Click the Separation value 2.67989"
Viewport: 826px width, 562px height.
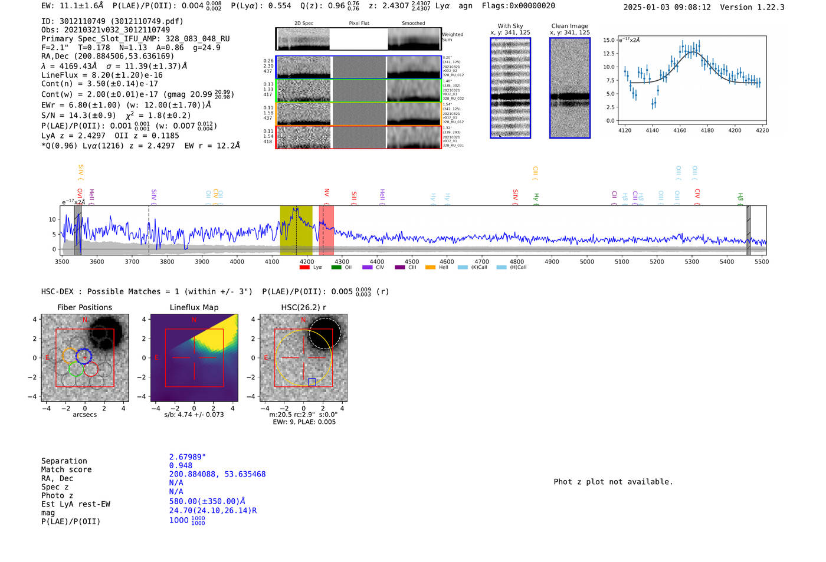(x=188, y=457)
